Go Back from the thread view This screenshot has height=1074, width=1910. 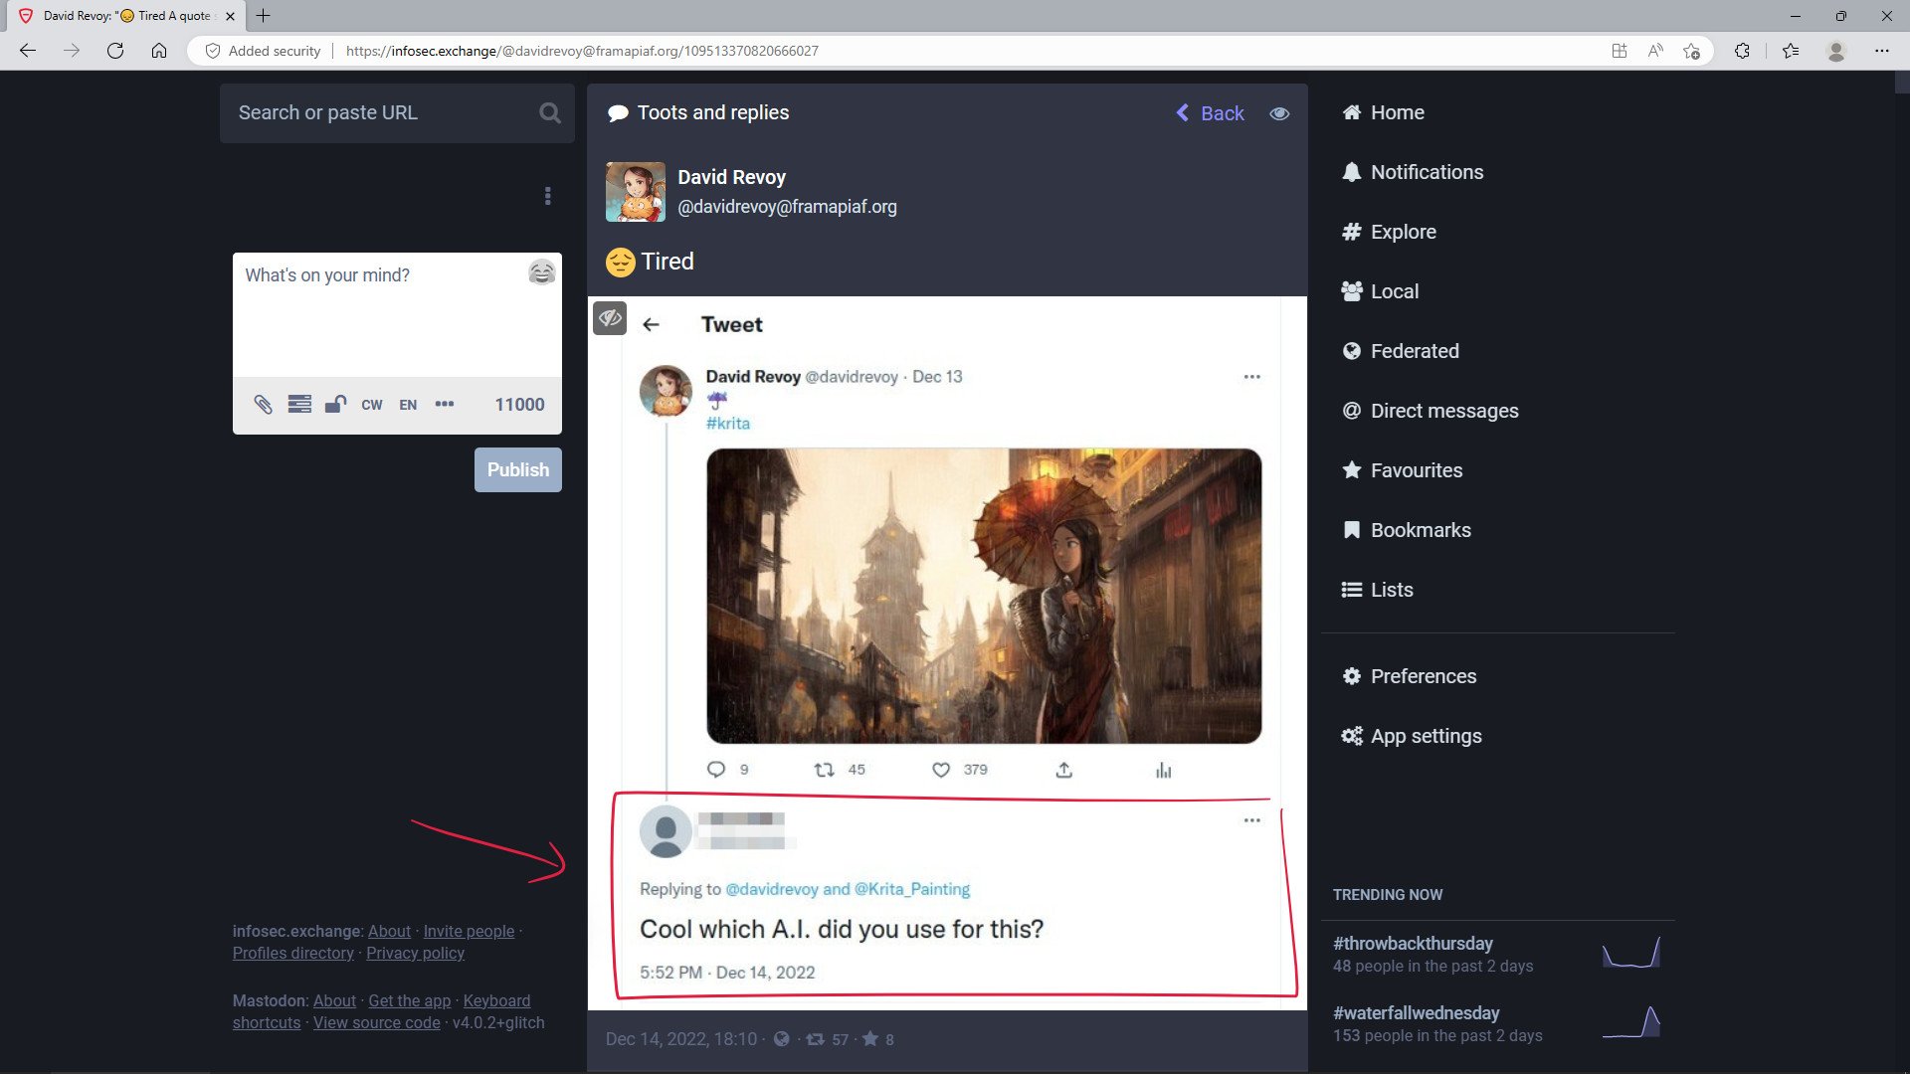pyautogui.click(x=1210, y=113)
